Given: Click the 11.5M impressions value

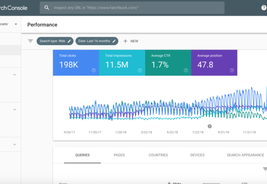Looking at the screenshot, I should [117, 65].
